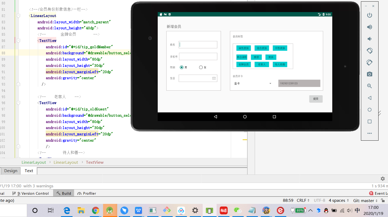This screenshot has height=217, width=388.
Task: Open the Event Log tool window
Action: coord(379,193)
